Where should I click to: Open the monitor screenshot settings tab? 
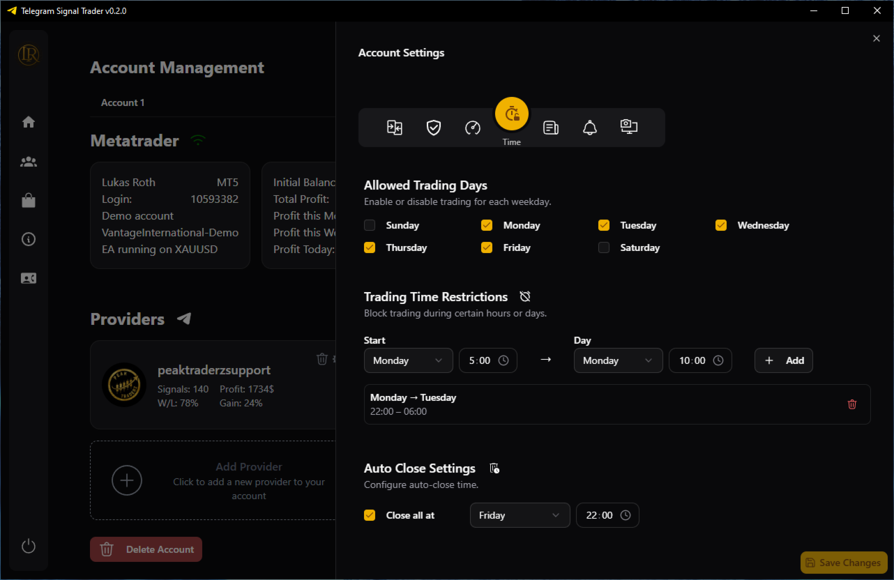[x=629, y=126]
